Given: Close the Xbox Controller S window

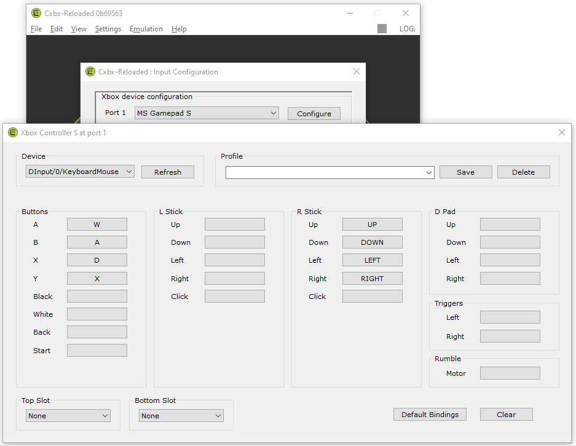Looking at the screenshot, I should pyautogui.click(x=562, y=132).
